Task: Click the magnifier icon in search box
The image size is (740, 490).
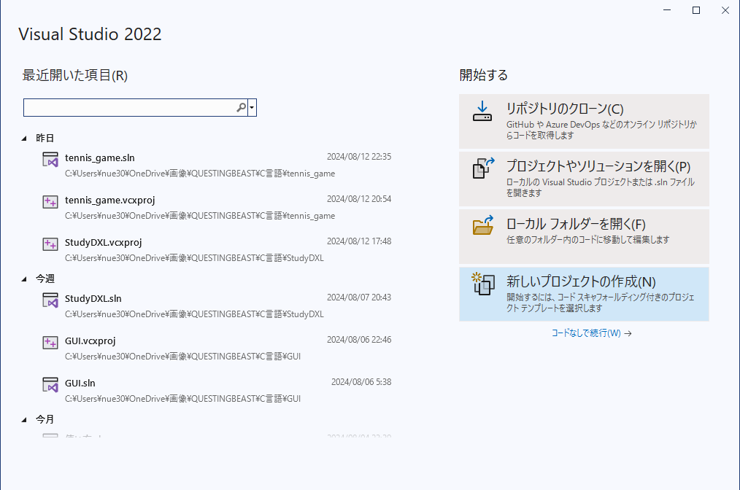Action: point(242,108)
